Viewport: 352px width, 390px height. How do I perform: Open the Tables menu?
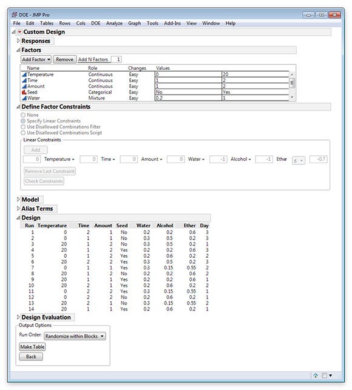click(x=47, y=24)
